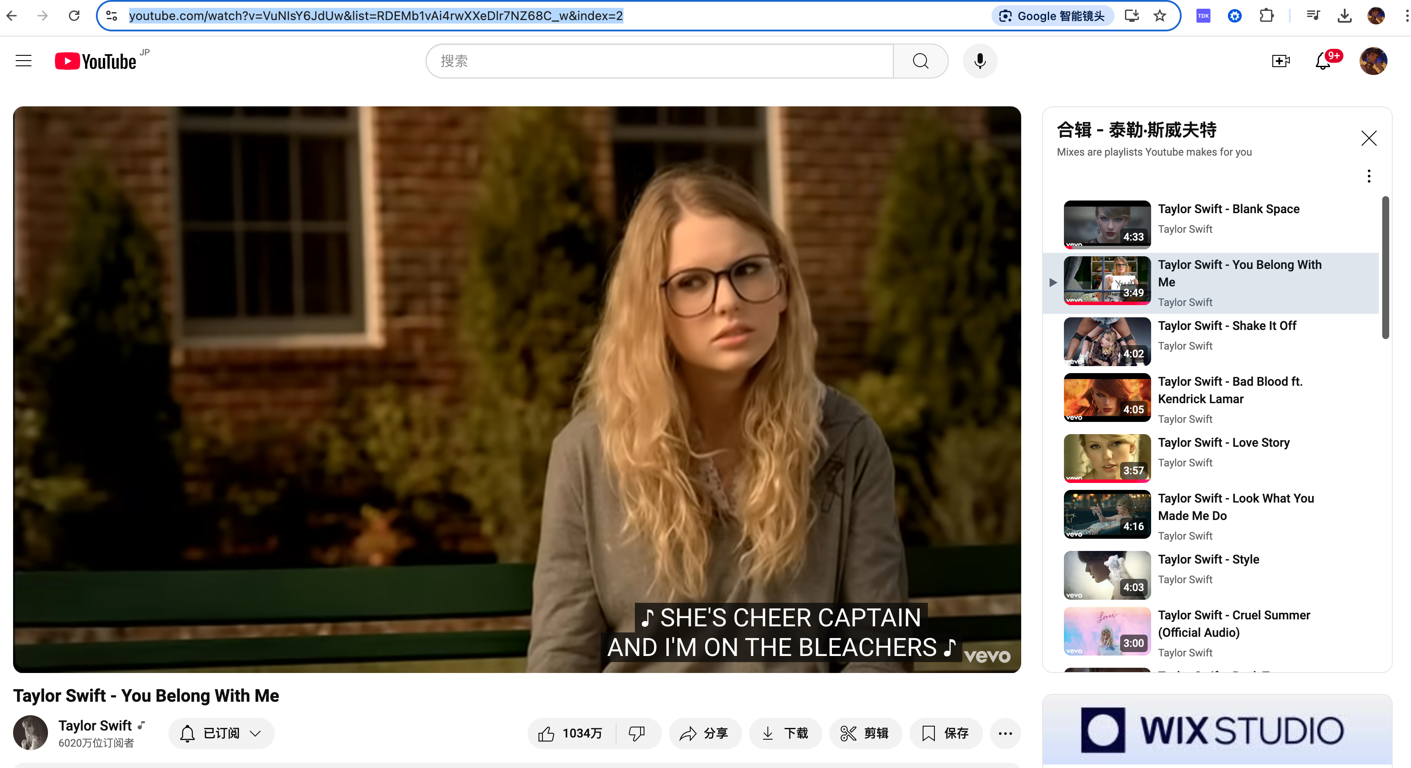
Task: Open the TDK extension icon
Action: [x=1203, y=15]
